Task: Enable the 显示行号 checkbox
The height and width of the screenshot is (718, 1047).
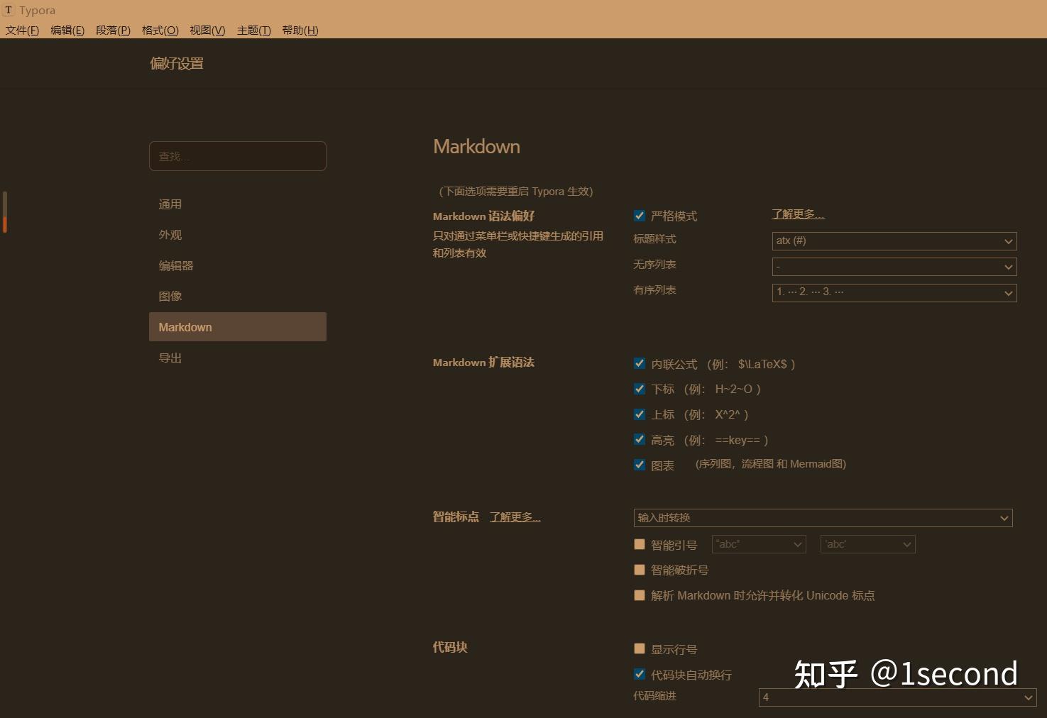Action: [x=640, y=648]
